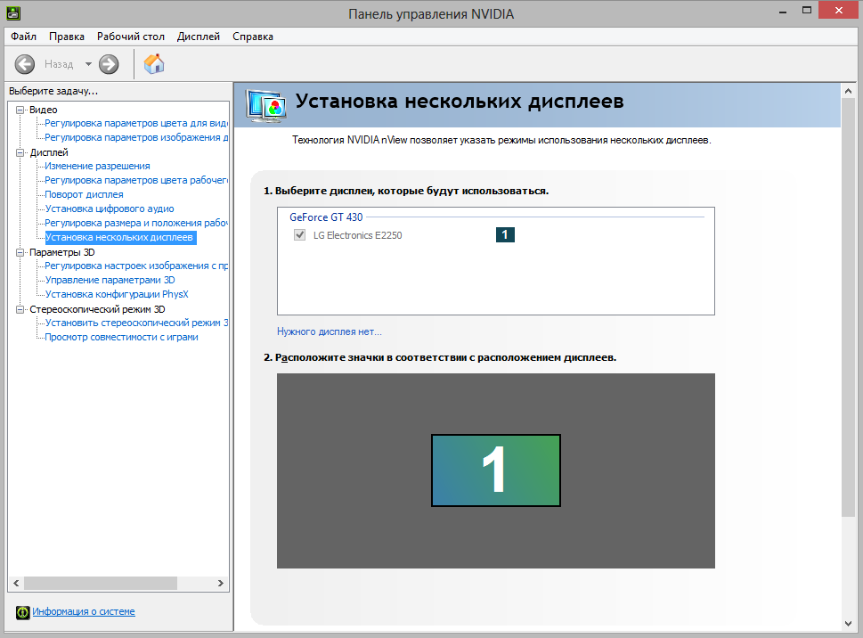The image size is (863, 638).
Task: Open Управление параметрами 3D
Action: (110, 280)
